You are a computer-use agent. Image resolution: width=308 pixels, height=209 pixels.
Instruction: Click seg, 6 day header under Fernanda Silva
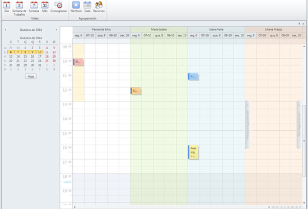(x=78, y=36)
